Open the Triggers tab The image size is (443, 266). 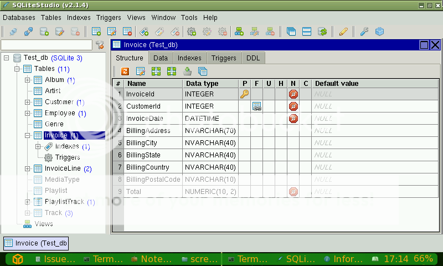224,58
